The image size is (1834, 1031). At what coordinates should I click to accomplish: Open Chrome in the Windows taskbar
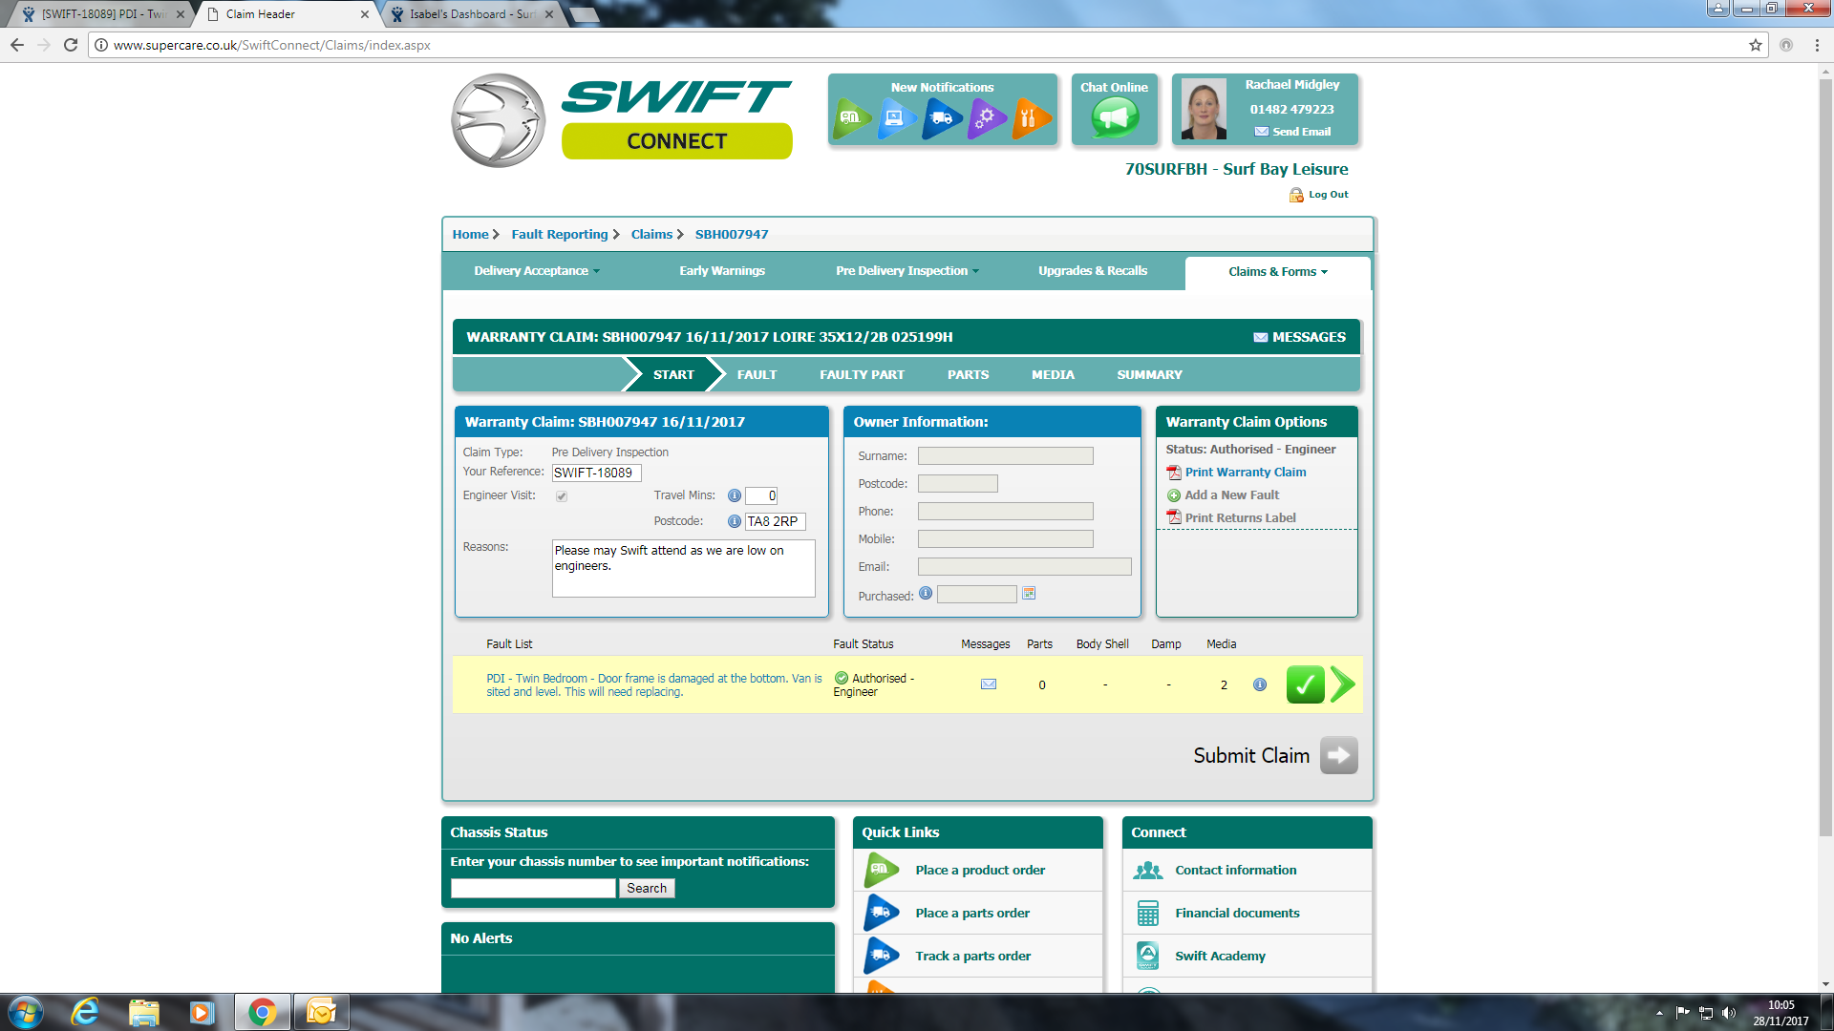pos(262,1012)
